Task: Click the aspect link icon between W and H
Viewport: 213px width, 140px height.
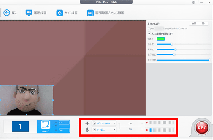Action: pyautogui.click(x=56, y=126)
